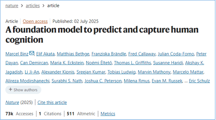Select author Elif Akata
The width and height of the screenshot is (216, 120).
(46, 54)
